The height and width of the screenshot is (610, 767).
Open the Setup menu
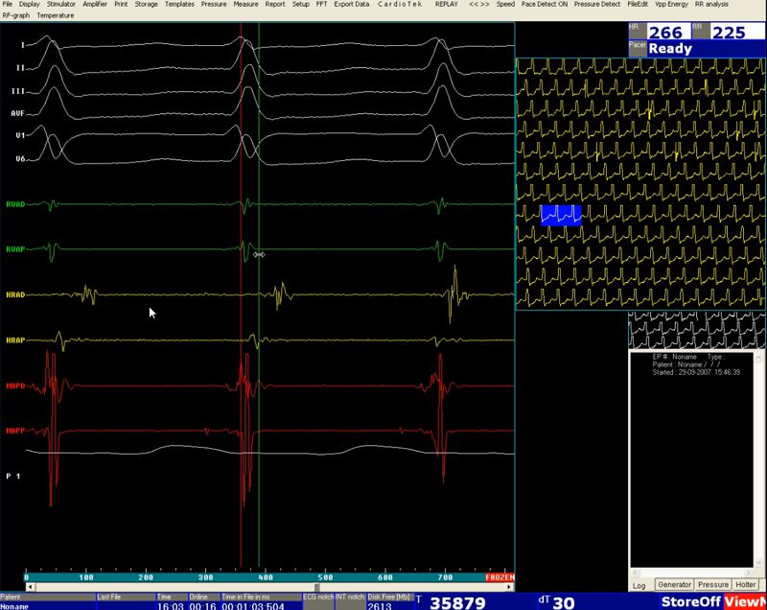click(x=301, y=4)
